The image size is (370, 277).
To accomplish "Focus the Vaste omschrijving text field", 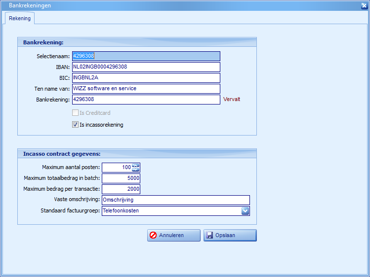I will (175, 200).
